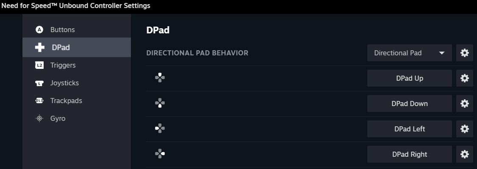Open gear settings for Directional Pad behavior
Viewport: 477px width, 169px height.
pyautogui.click(x=464, y=53)
